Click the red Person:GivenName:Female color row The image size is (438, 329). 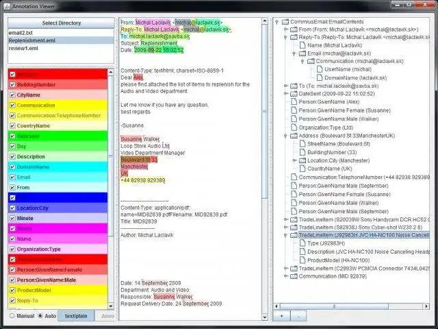(x=57, y=269)
